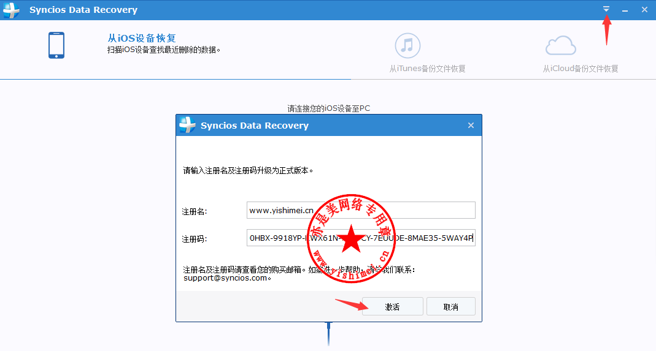The image size is (656, 351).
Task: Focus the 注册码 code input field
Action: point(361,238)
